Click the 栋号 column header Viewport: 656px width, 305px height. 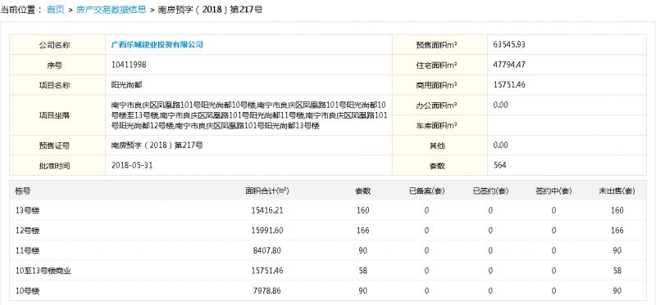(x=23, y=191)
